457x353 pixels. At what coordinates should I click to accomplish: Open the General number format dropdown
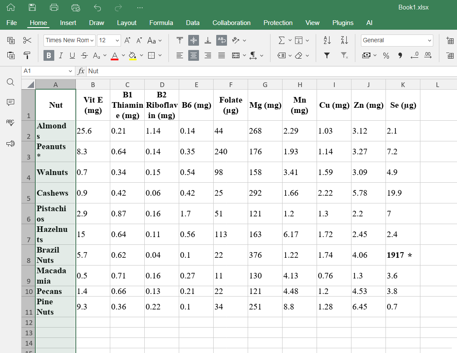(x=397, y=41)
